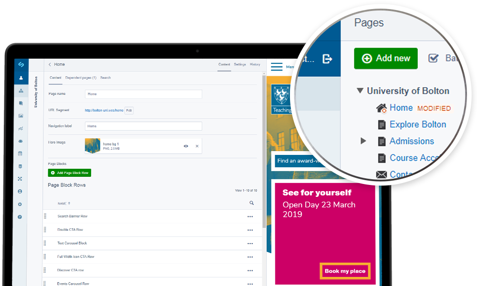The image size is (477, 286).
Task: Click into the Navigation label field
Action: 143,126
